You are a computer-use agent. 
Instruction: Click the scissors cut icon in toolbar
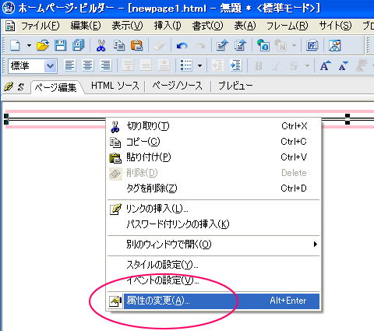101,46
